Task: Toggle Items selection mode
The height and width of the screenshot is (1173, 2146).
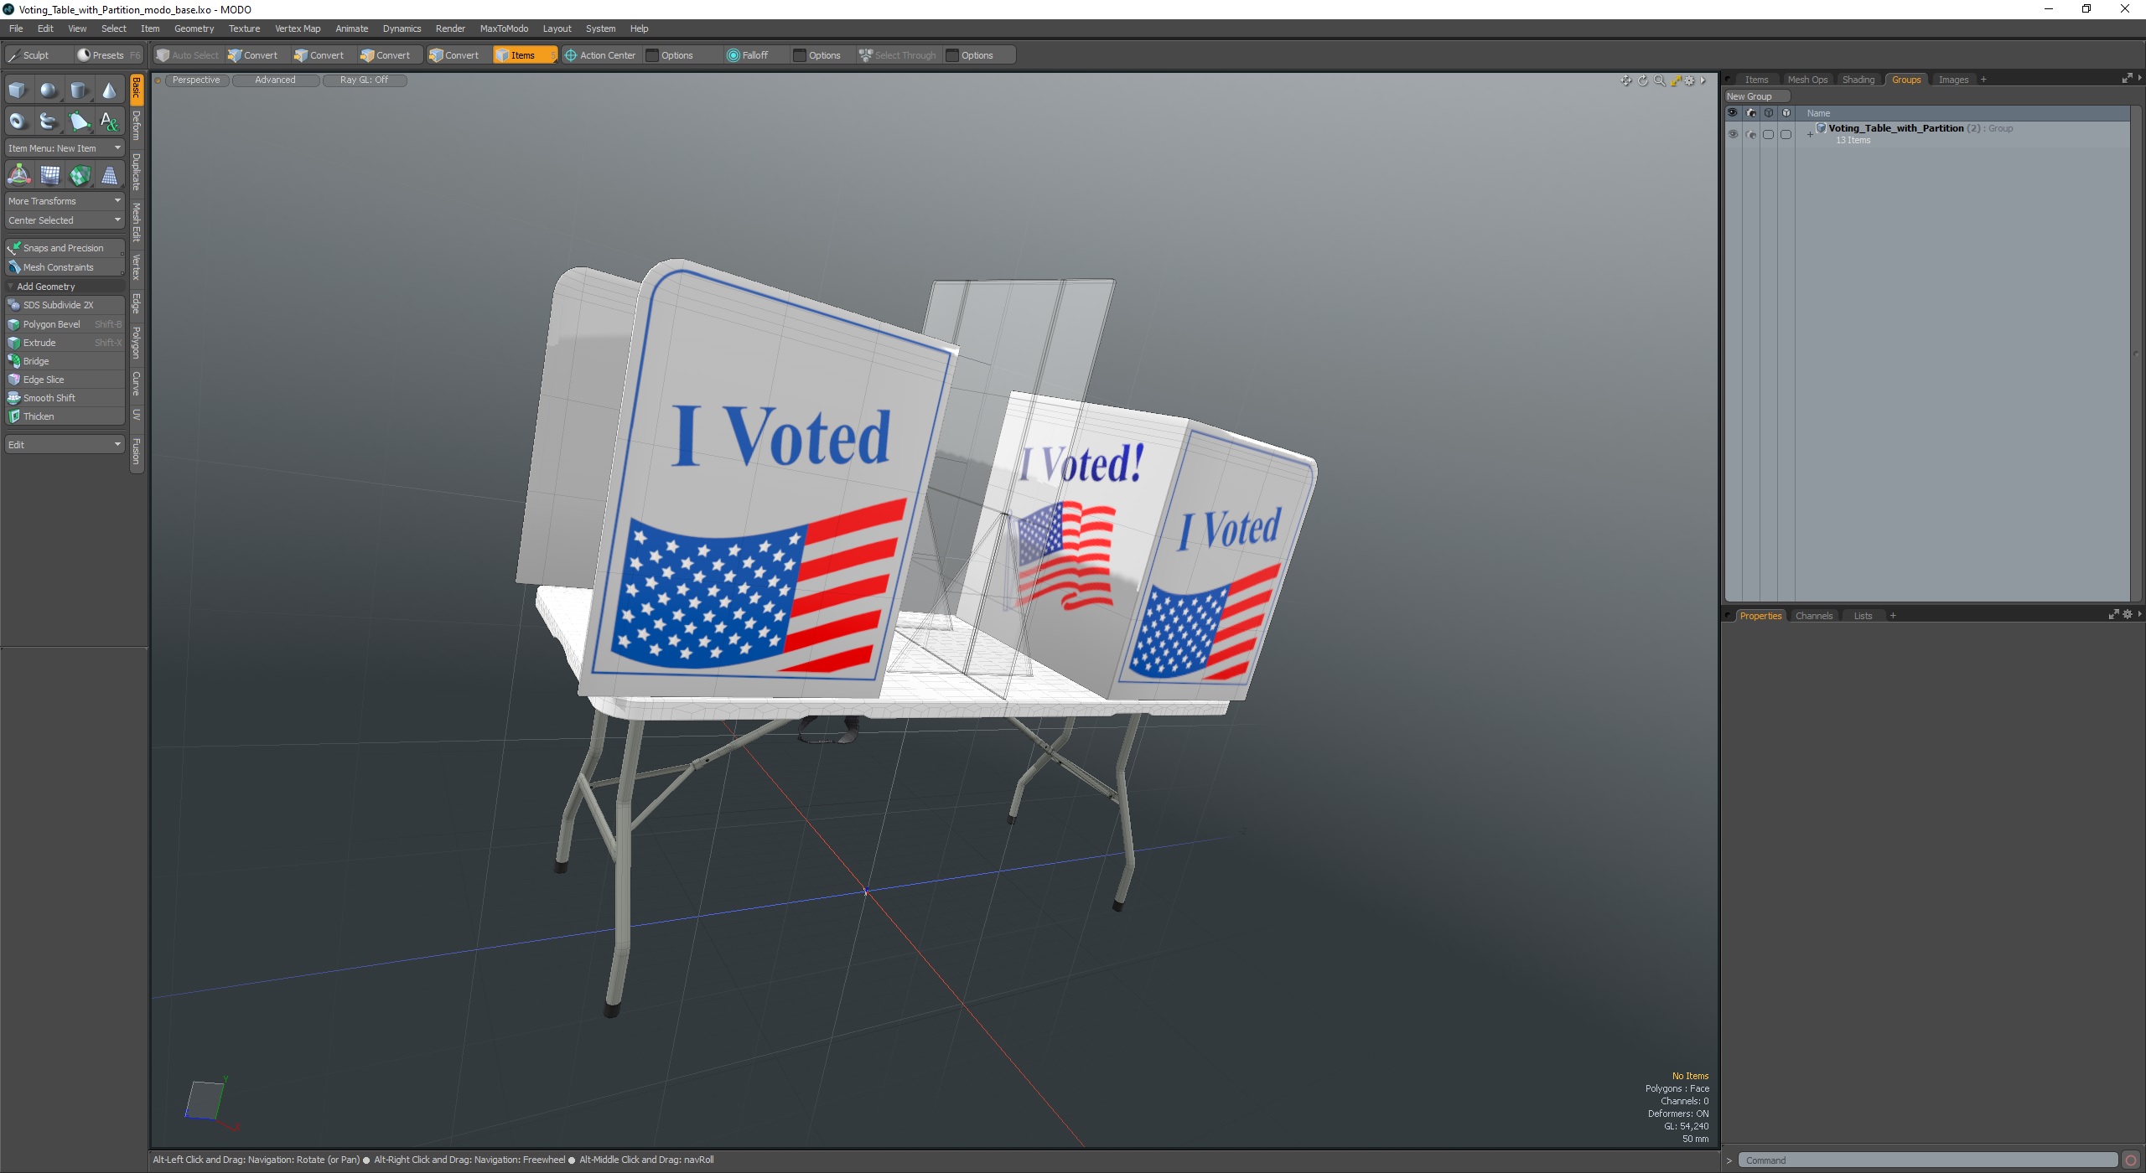Action: [x=523, y=55]
